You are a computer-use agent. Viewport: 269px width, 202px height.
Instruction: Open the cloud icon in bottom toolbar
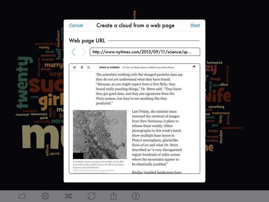pos(22,196)
